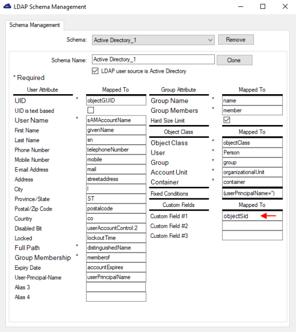Click the Remove button
Image resolution: width=296 pixels, height=332 pixels.
tap(236, 40)
